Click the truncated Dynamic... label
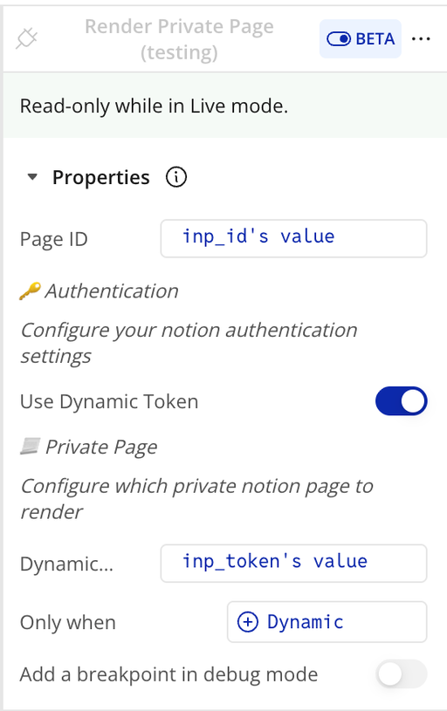447x711 pixels. [x=66, y=564]
